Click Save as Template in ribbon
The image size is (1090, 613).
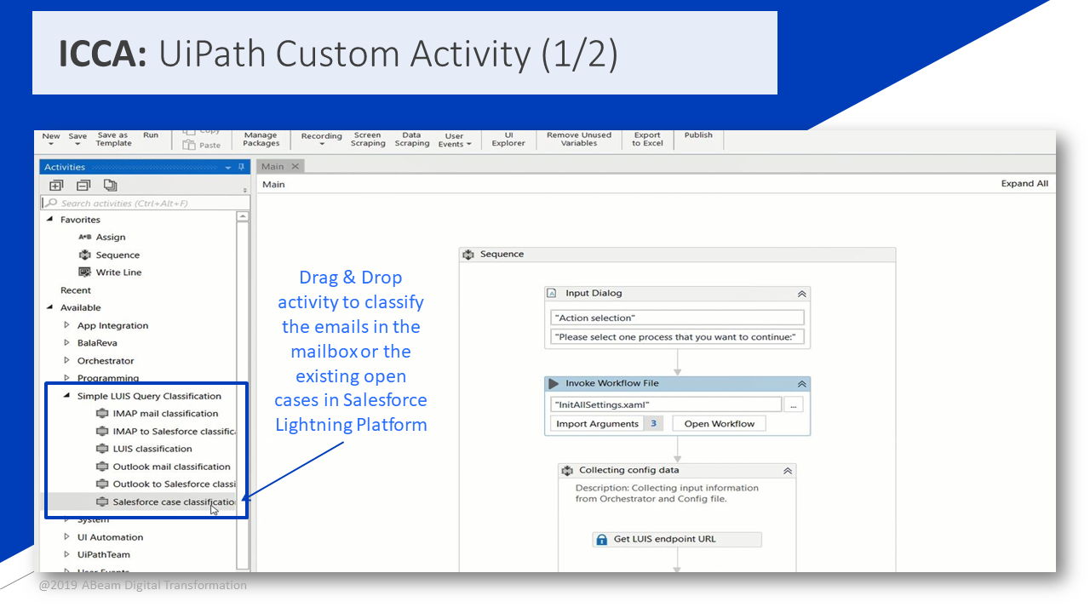tap(113, 140)
